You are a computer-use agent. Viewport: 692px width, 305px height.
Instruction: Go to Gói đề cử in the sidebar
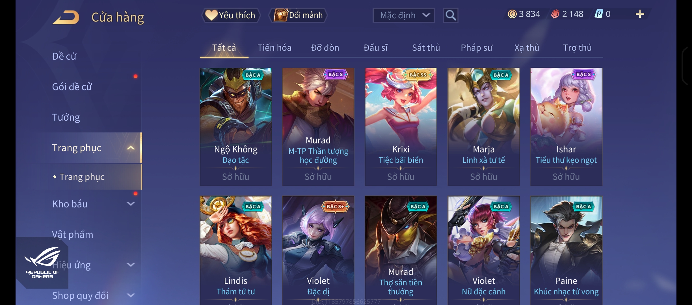(x=72, y=87)
